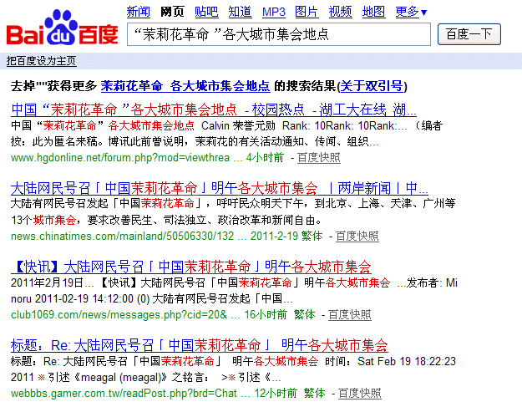Expand the 更多 dropdown menu
The height and width of the screenshot is (402, 522).
pyautogui.click(x=411, y=12)
